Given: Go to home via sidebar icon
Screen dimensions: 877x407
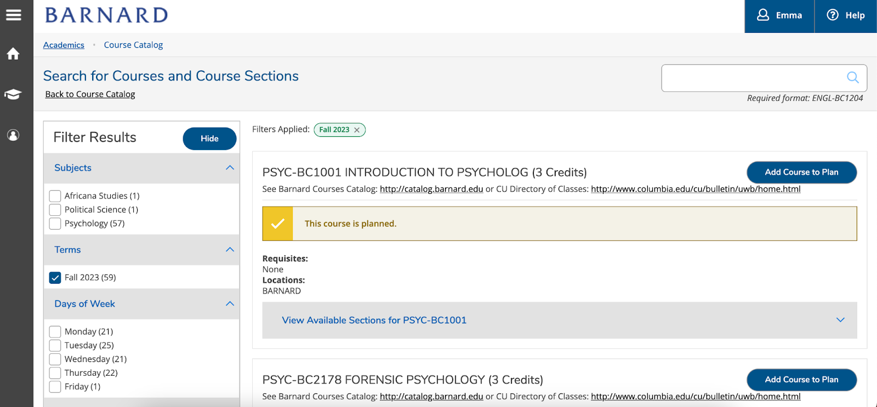Looking at the screenshot, I should pyautogui.click(x=13, y=54).
